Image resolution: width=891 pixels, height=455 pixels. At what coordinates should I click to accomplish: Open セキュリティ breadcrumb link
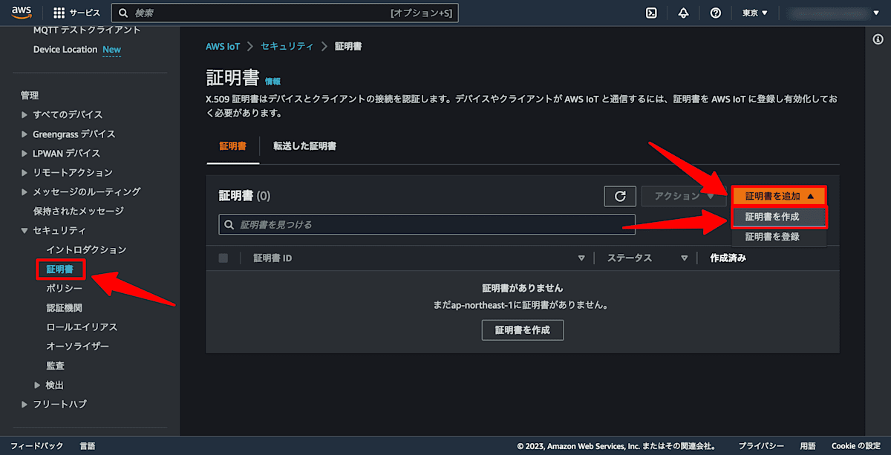coord(287,46)
